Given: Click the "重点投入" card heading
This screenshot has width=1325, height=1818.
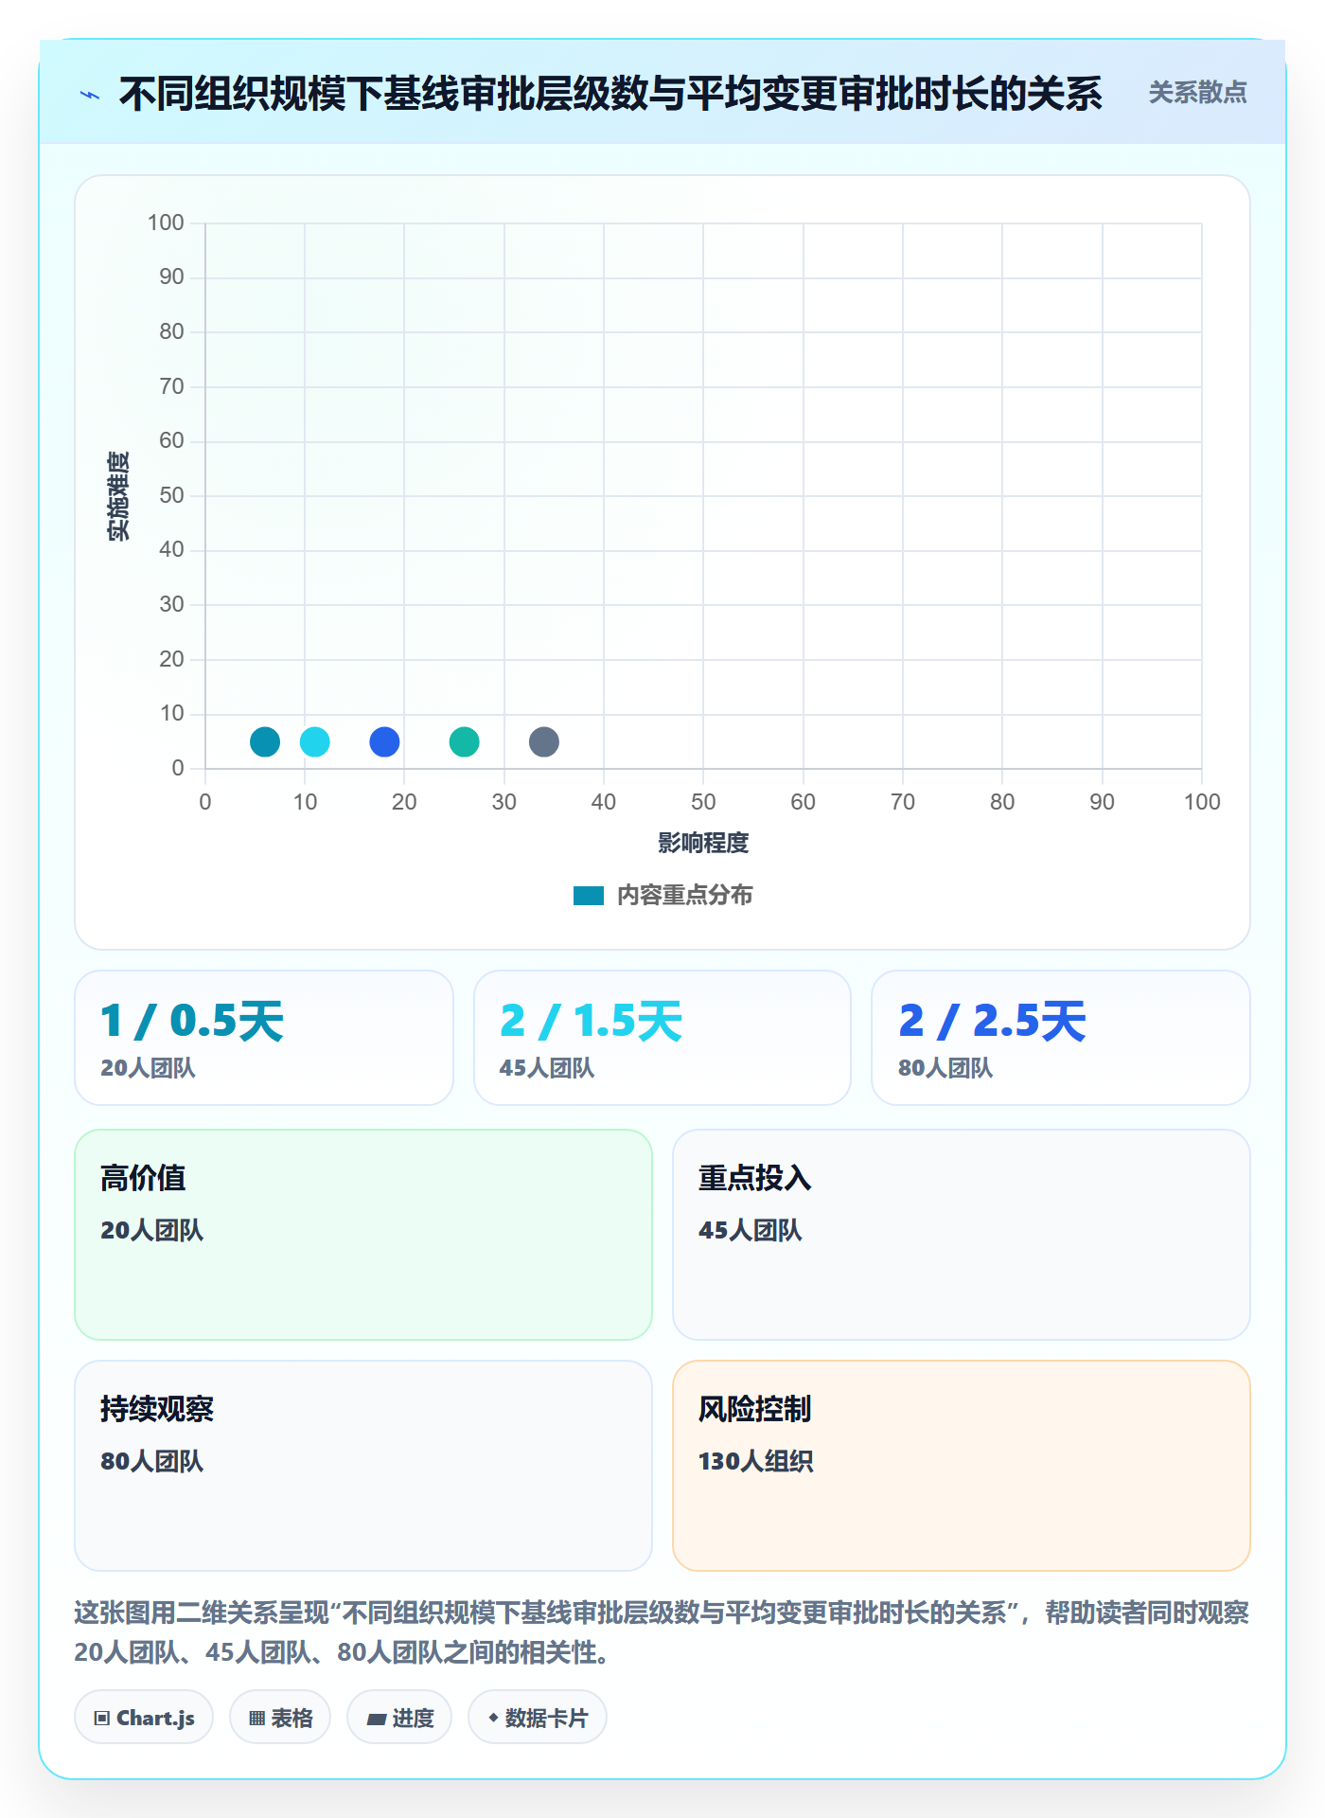Looking at the screenshot, I should coord(755,1178).
